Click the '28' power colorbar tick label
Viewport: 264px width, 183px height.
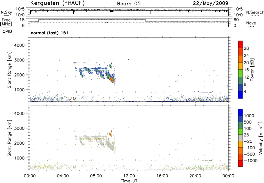click(246, 48)
